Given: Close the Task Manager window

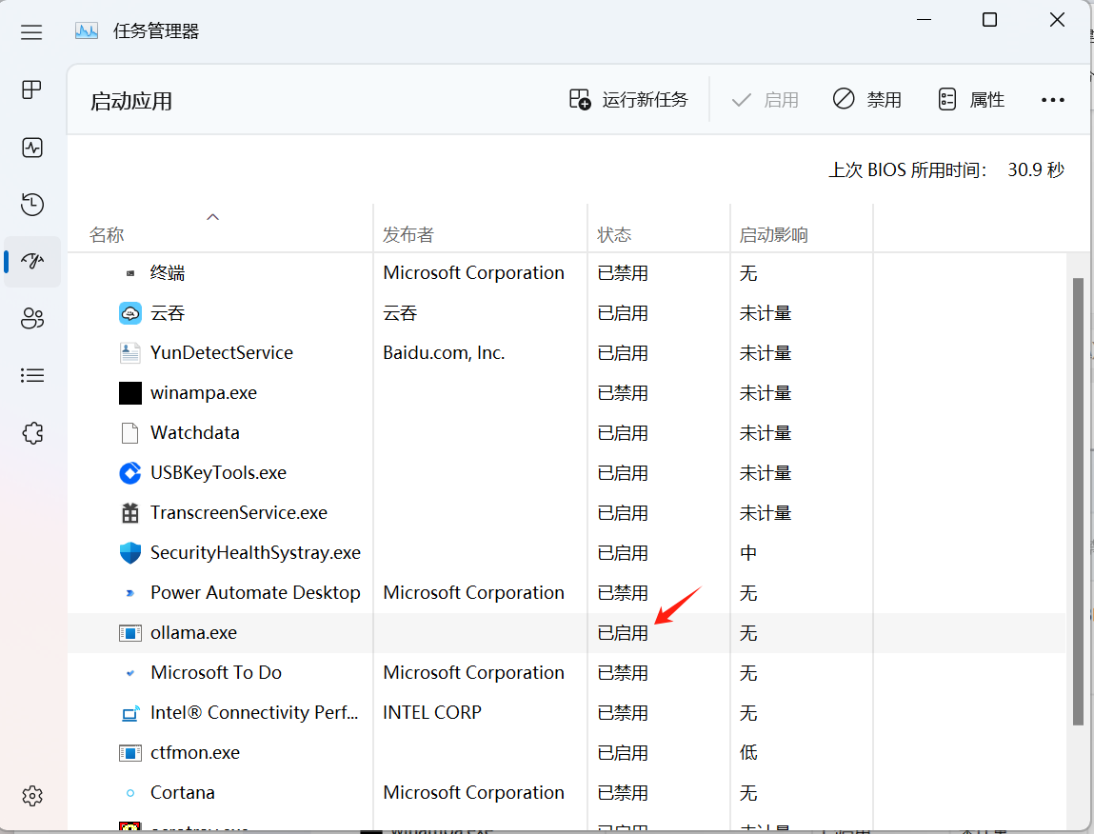Looking at the screenshot, I should coord(1057,20).
